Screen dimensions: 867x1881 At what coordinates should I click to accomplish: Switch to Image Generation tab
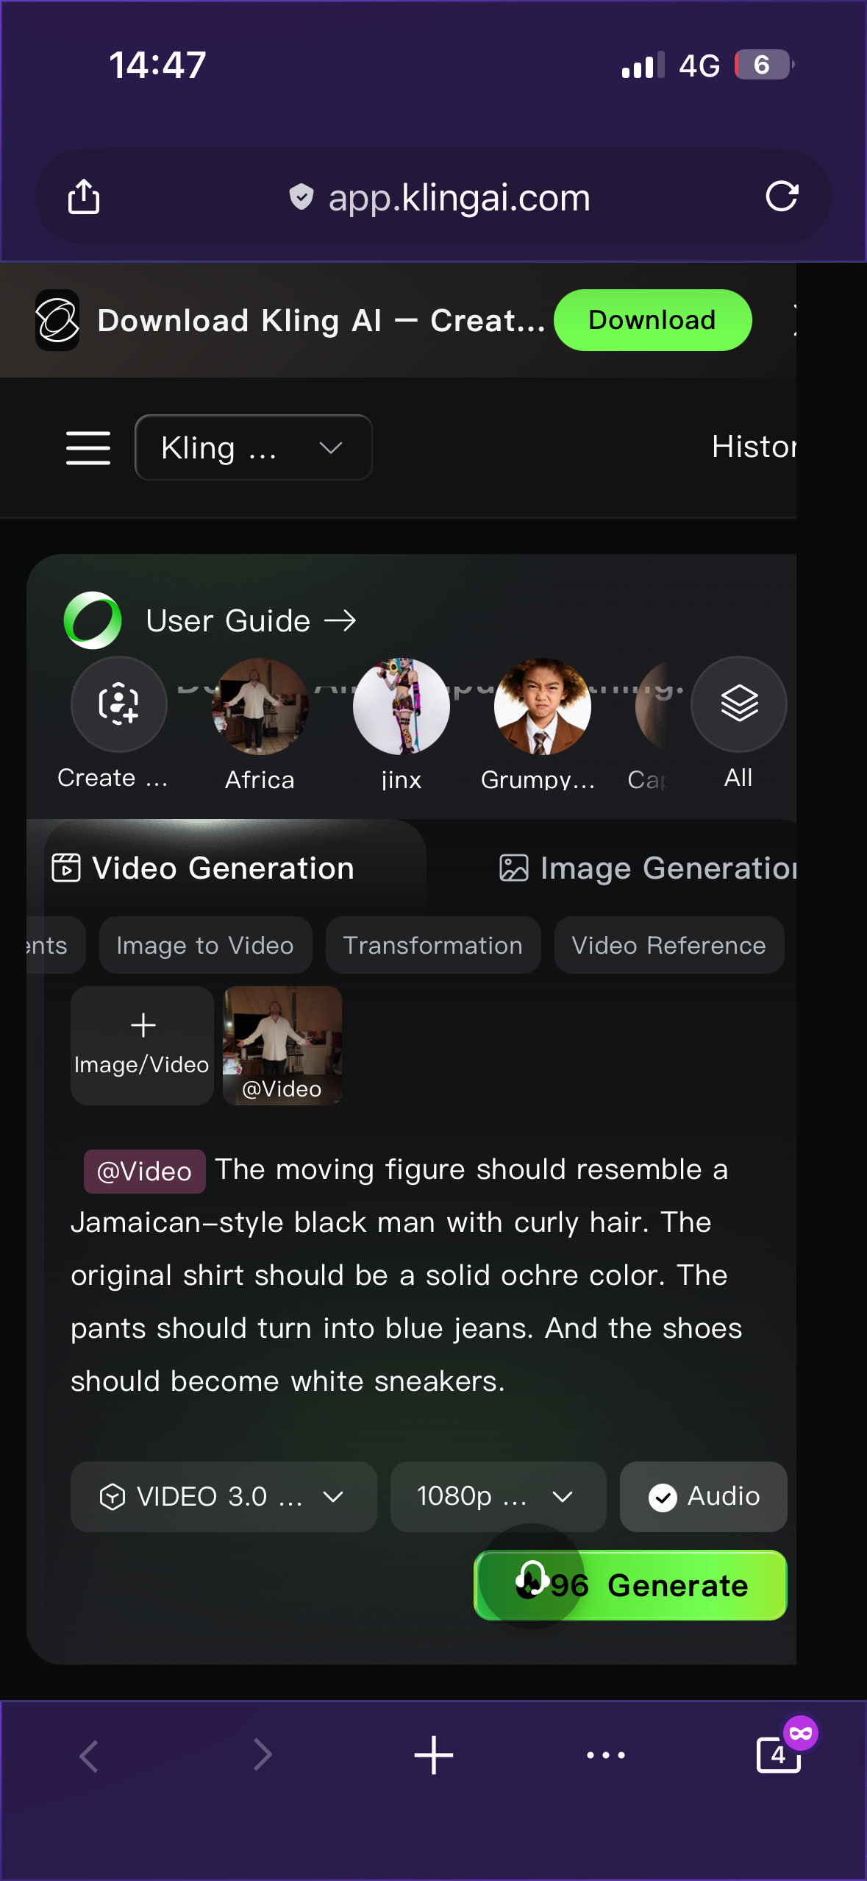647,868
